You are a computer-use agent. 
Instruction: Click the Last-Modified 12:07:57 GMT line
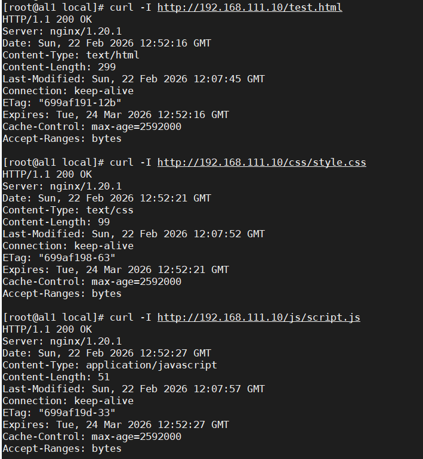pyautogui.click(x=134, y=389)
